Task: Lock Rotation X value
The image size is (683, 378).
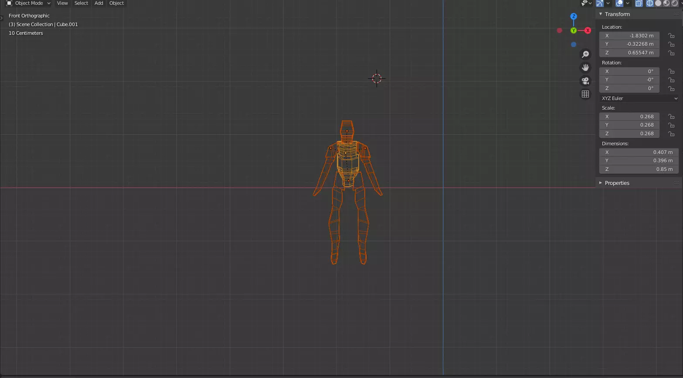Action: pyautogui.click(x=671, y=71)
